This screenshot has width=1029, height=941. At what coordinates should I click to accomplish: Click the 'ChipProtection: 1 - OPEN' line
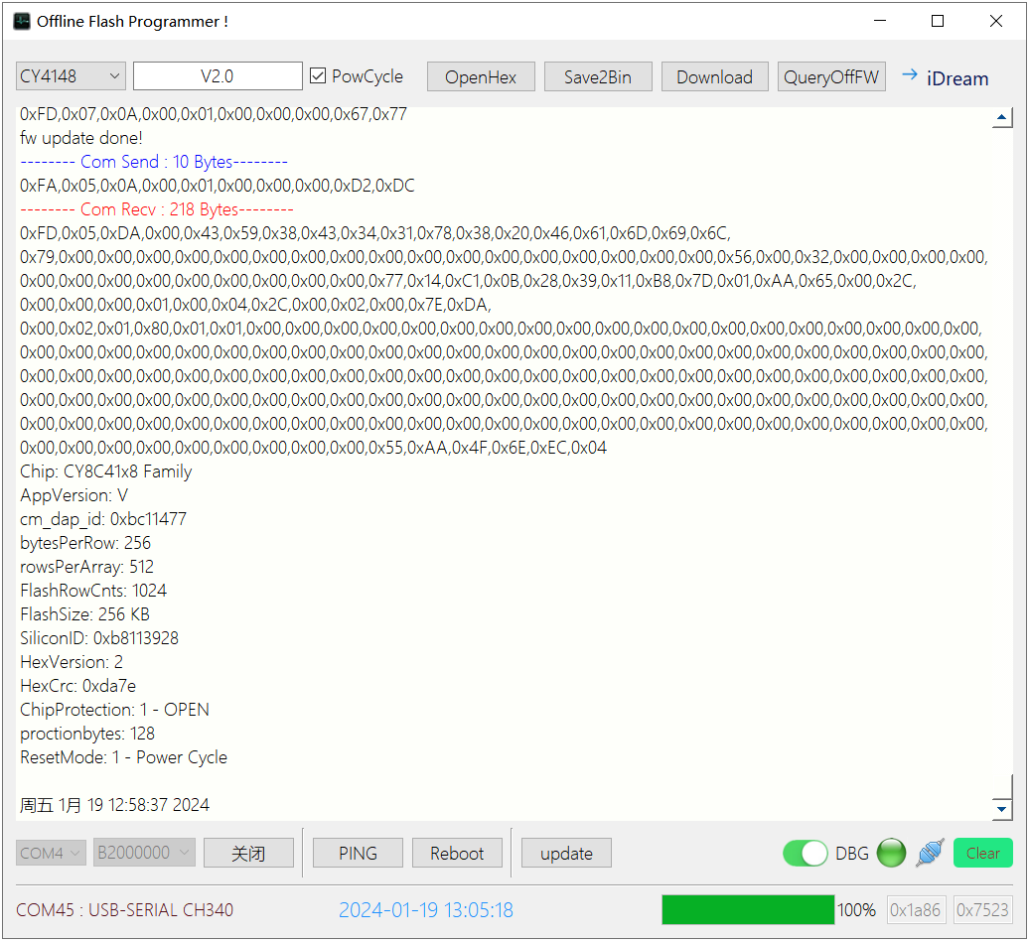(x=115, y=710)
